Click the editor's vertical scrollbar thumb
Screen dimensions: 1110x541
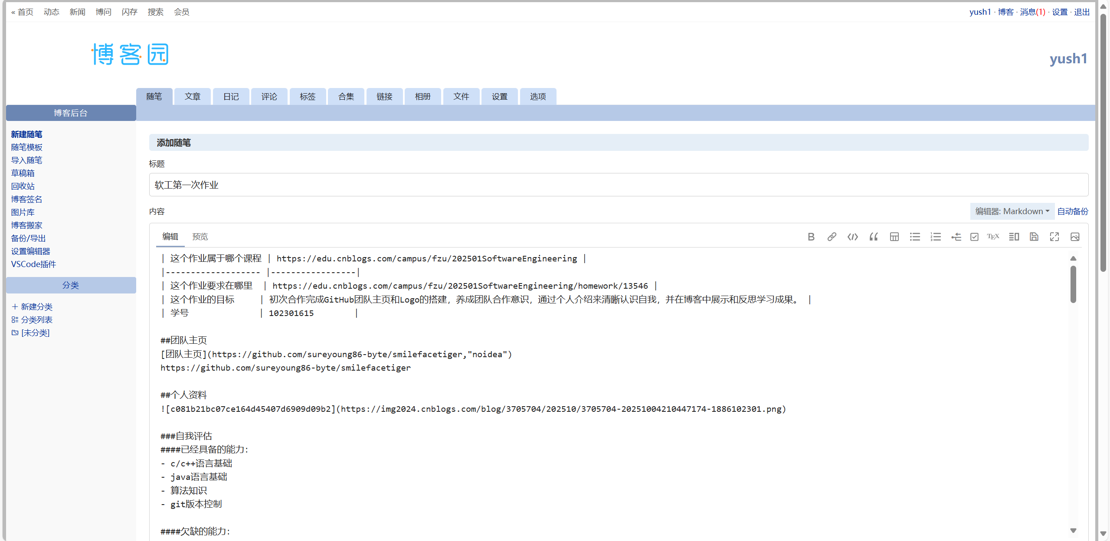pyautogui.click(x=1073, y=284)
